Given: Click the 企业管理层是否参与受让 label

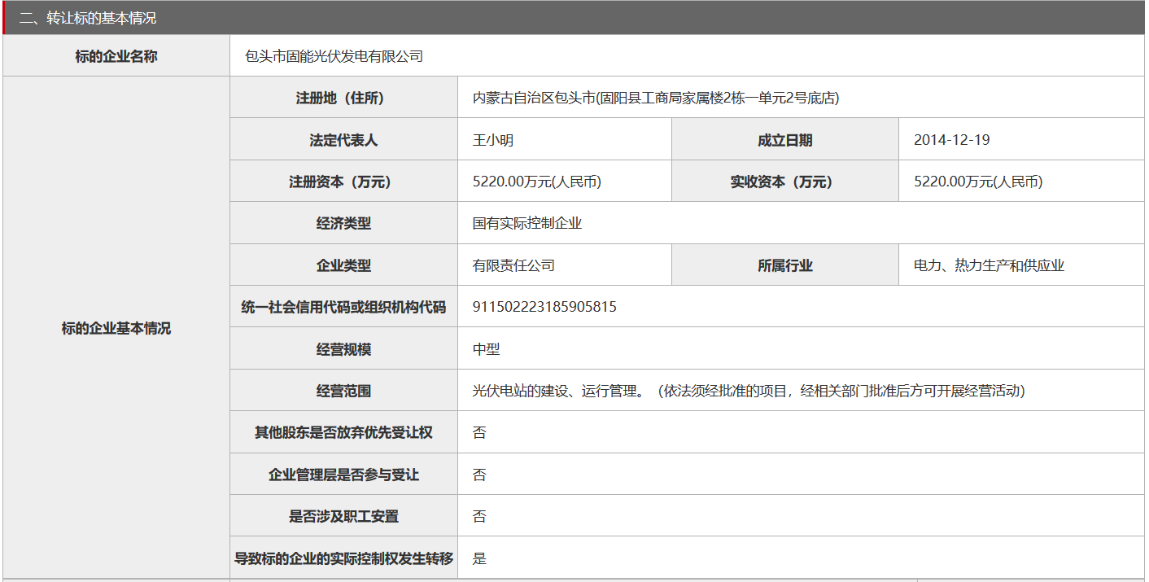Looking at the screenshot, I should coord(343,475).
